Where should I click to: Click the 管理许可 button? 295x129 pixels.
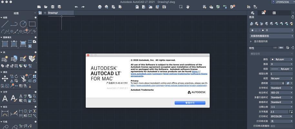pos(190,103)
